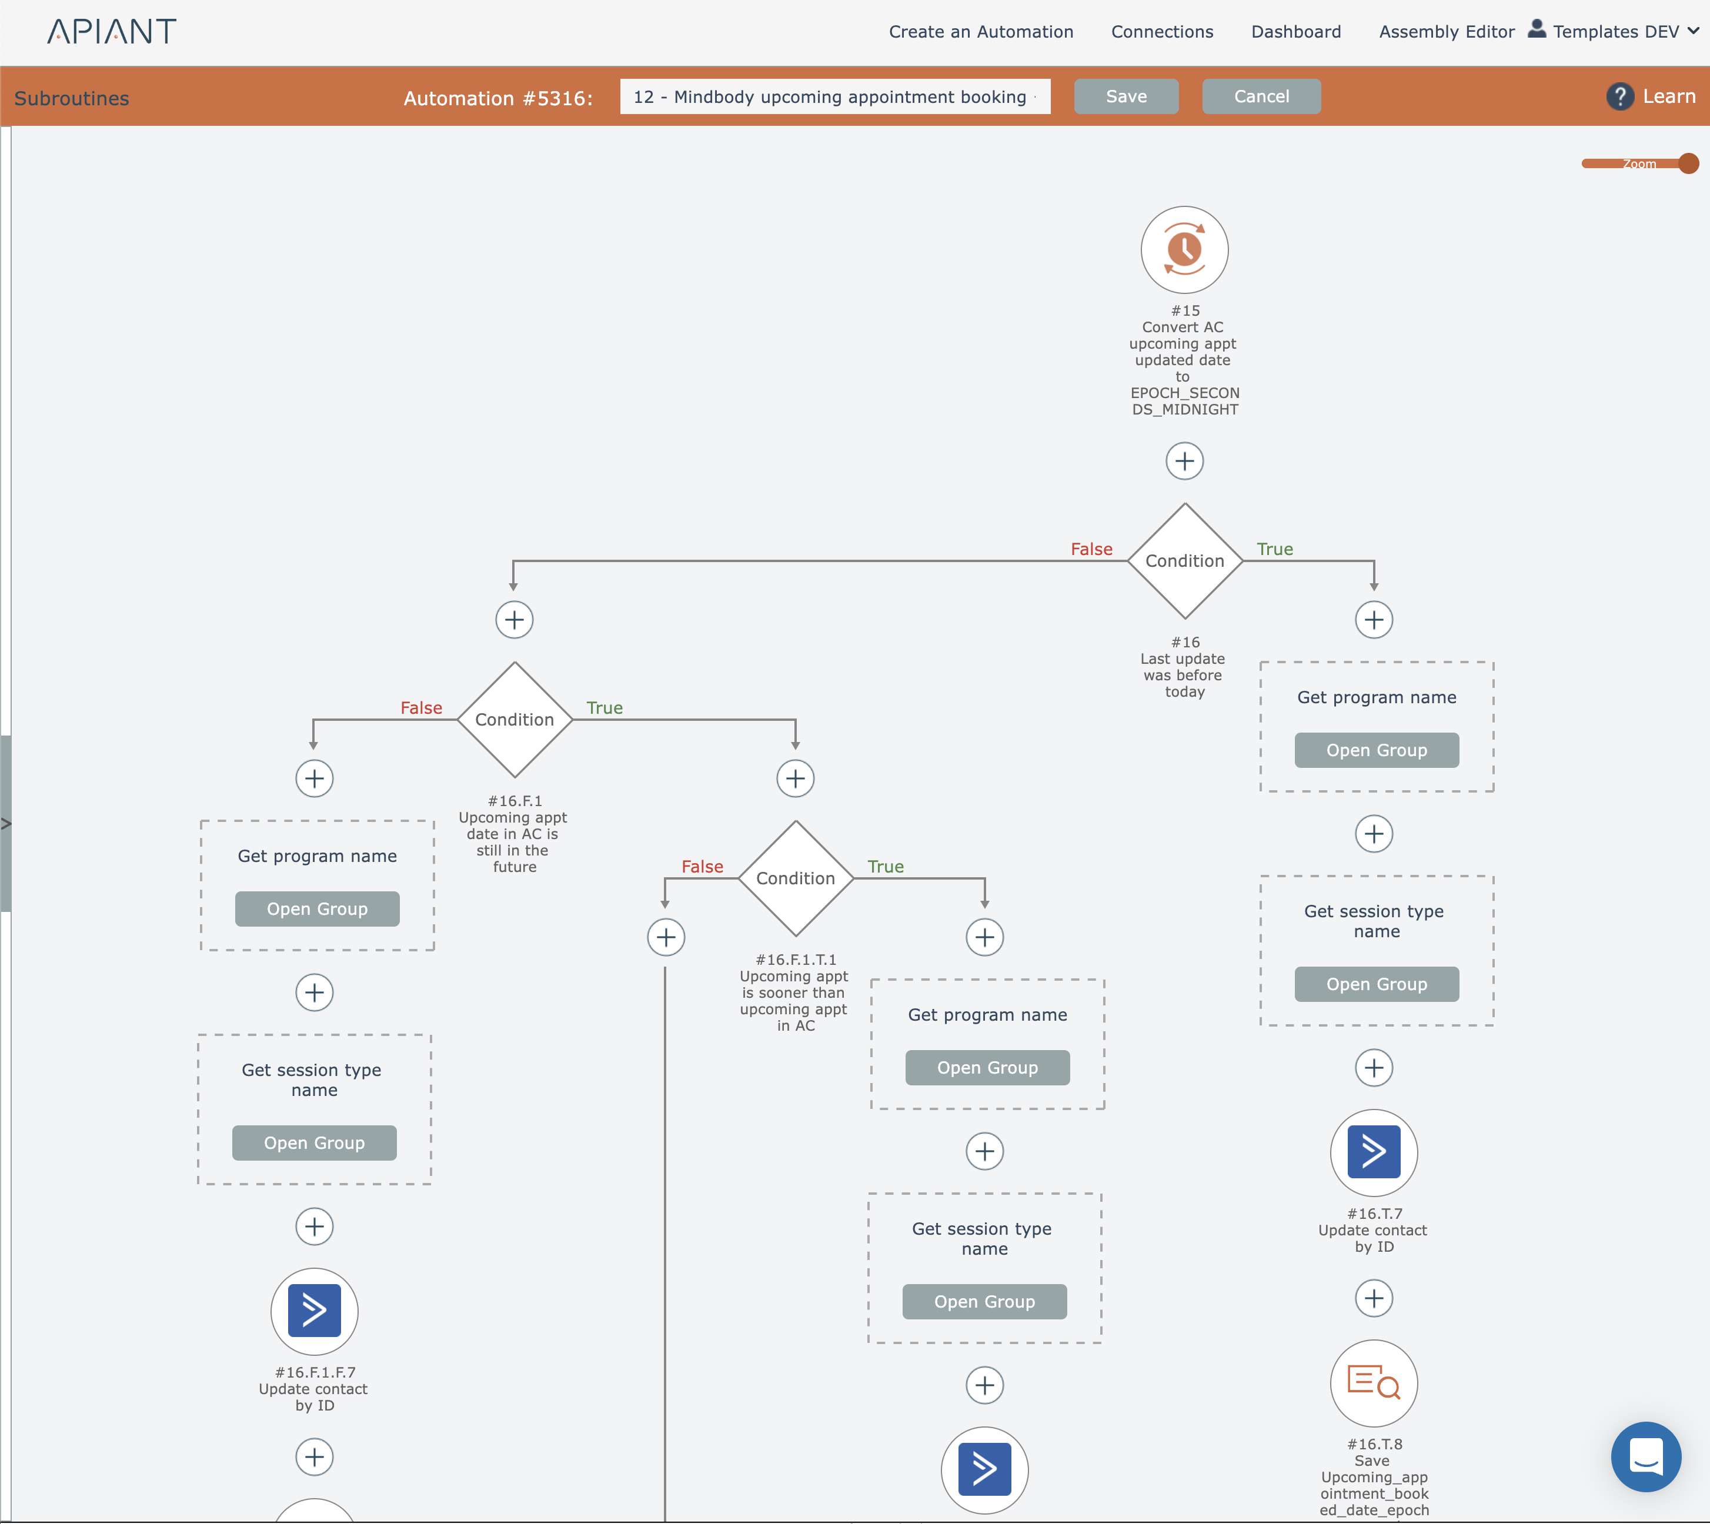This screenshot has width=1710, height=1524.
Task: Click plus under False branch of #16.F.1.T.1
Action: [x=666, y=937]
